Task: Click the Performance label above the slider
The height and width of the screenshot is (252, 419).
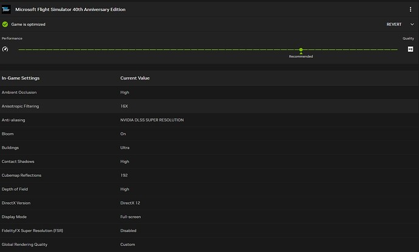Action: point(12,38)
